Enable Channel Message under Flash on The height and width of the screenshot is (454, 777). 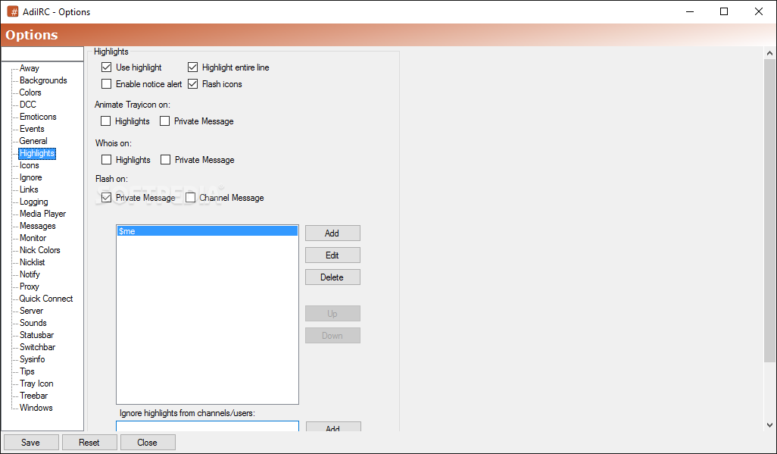coord(190,198)
